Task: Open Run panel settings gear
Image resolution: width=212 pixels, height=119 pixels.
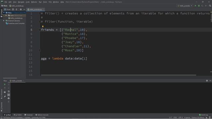Action: coord(207,81)
